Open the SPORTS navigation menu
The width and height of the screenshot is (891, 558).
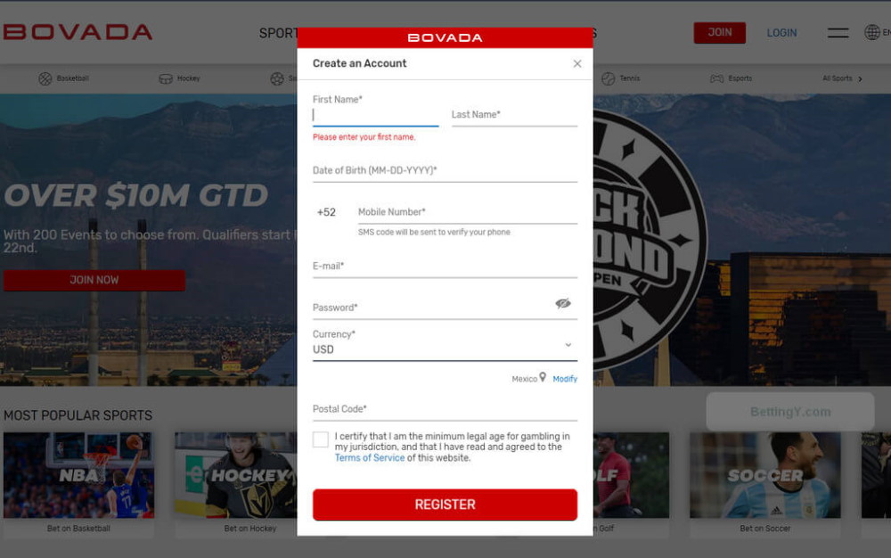[x=279, y=32]
